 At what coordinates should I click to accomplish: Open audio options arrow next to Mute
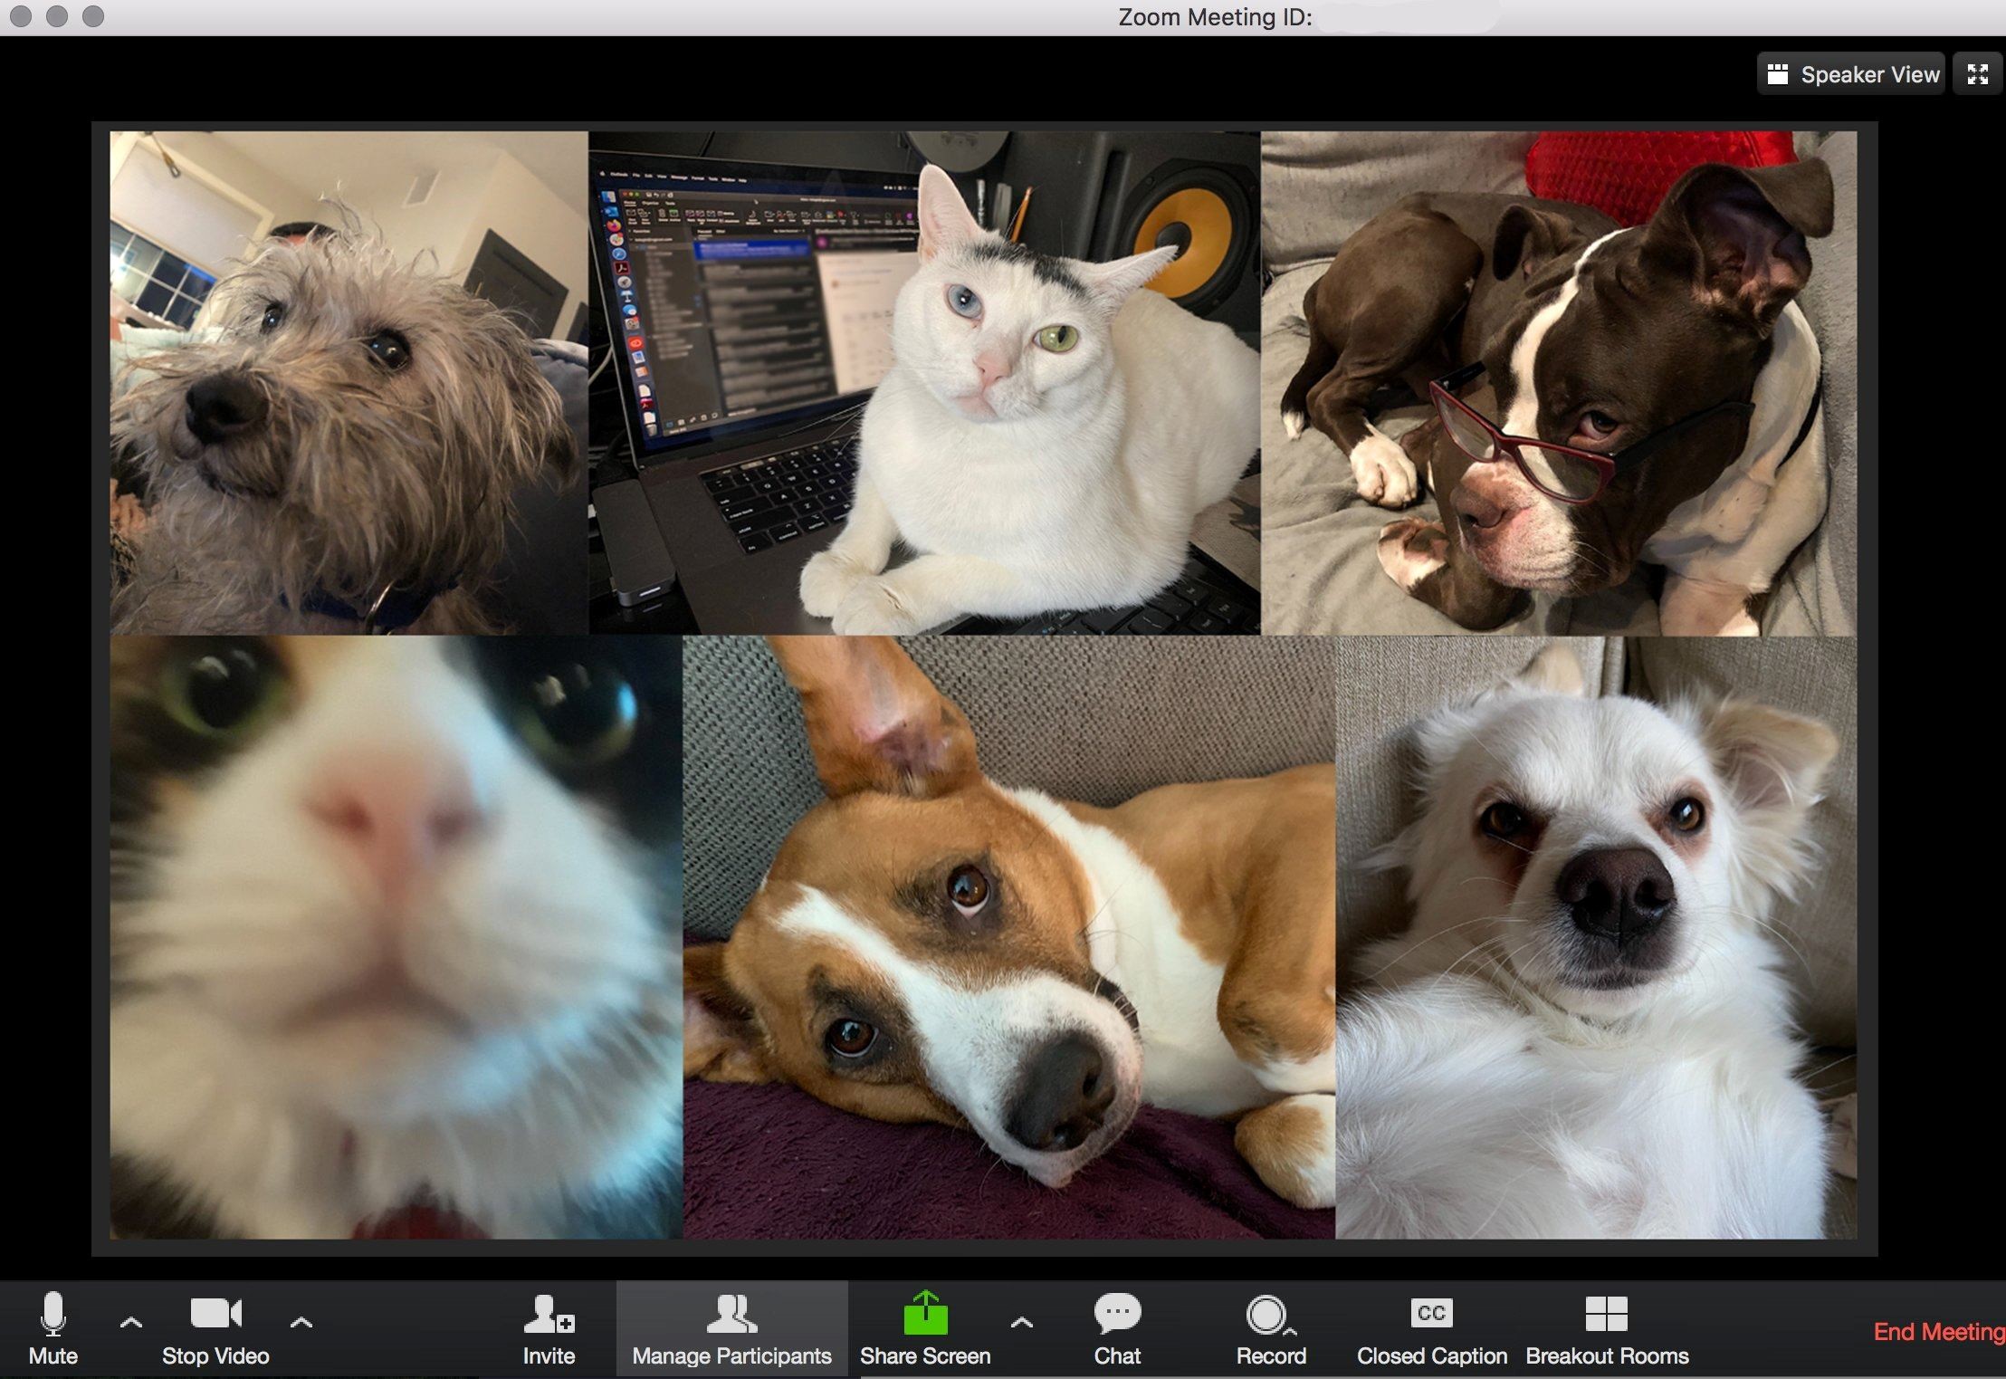click(131, 1323)
